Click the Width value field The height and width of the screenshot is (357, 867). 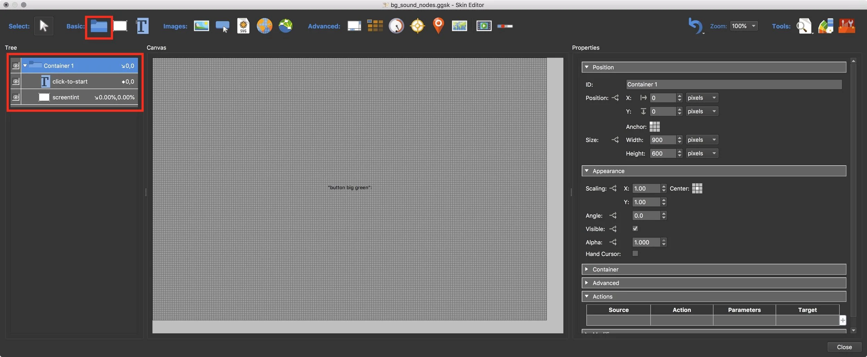click(x=663, y=140)
